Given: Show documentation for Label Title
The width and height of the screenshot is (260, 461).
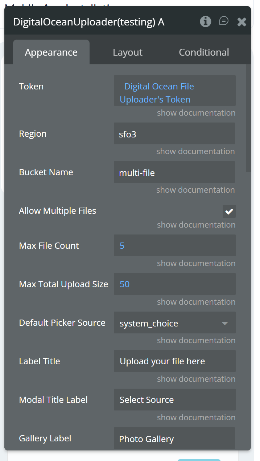Looking at the screenshot, I should click(196, 379).
